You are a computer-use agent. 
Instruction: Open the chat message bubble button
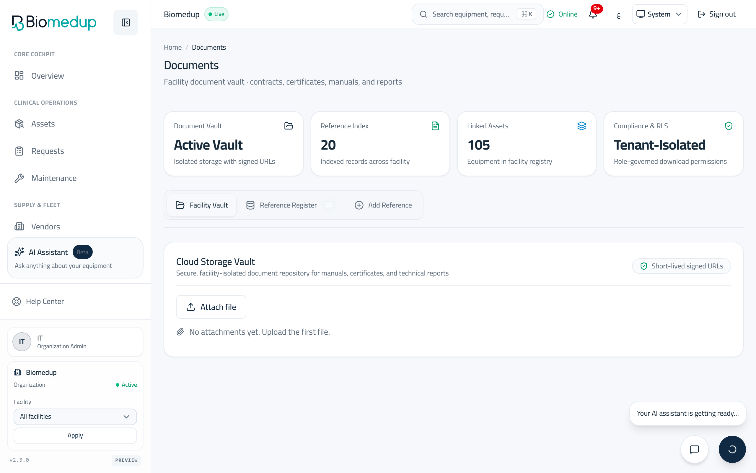click(694, 449)
